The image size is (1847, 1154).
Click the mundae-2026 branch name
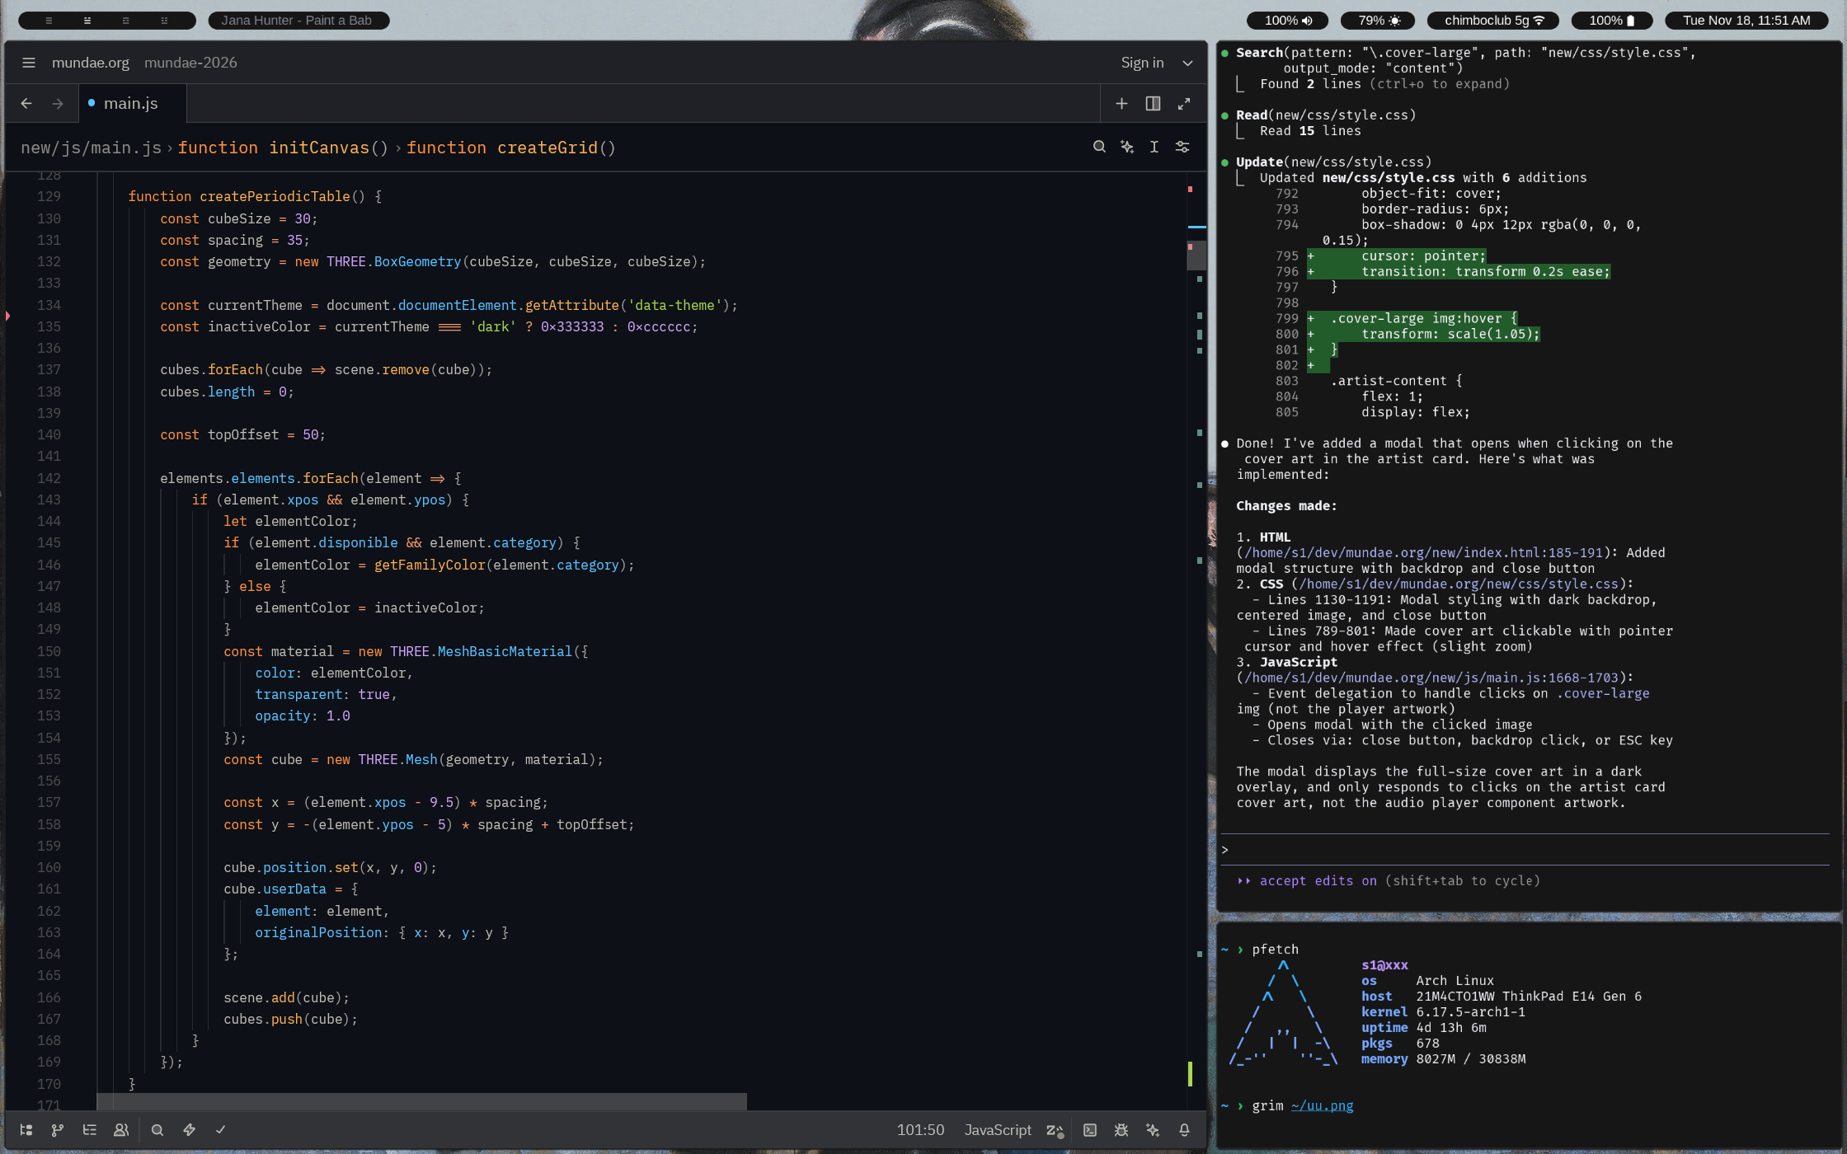point(190,63)
